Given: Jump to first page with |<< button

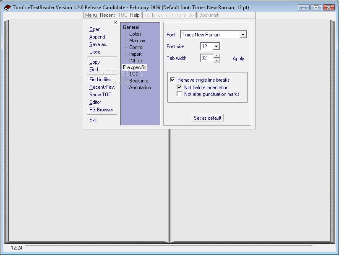Looking at the screenshot, I should 146,15.
